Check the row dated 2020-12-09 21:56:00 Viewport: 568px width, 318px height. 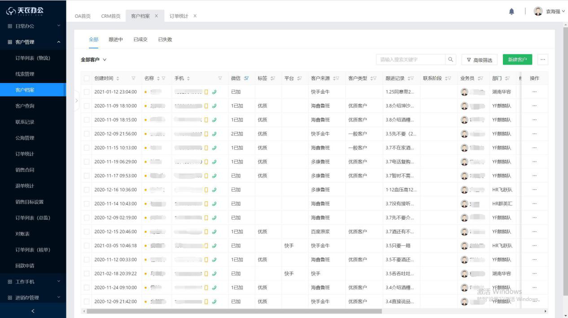86,134
